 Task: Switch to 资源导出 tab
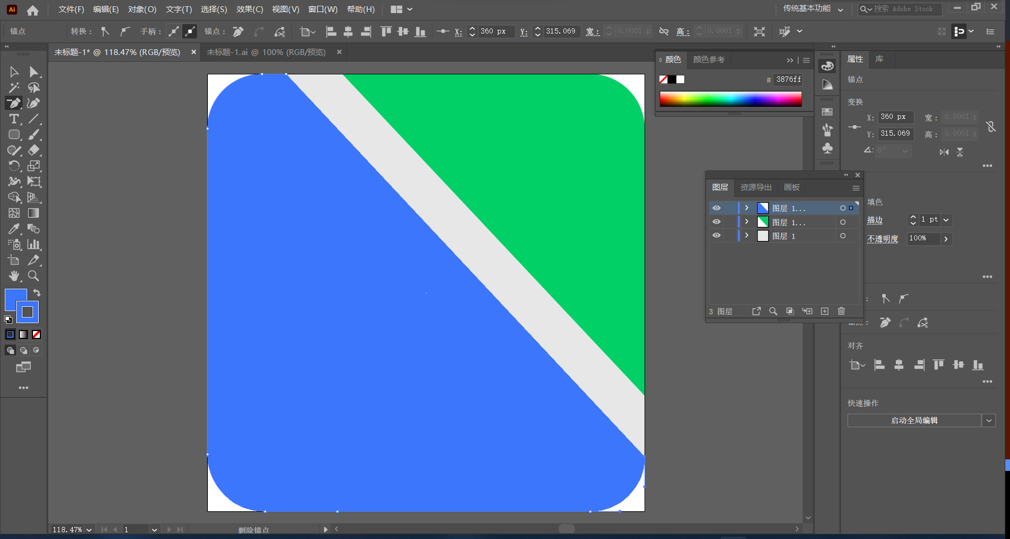[756, 188]
